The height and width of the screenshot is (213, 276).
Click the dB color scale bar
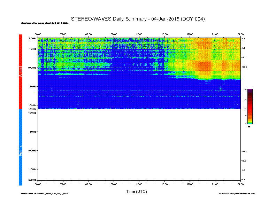(x=250, y=106)
